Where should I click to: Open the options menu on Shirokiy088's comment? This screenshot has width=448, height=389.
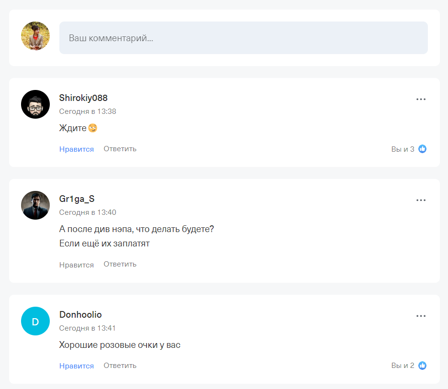(x=421, y=99)
